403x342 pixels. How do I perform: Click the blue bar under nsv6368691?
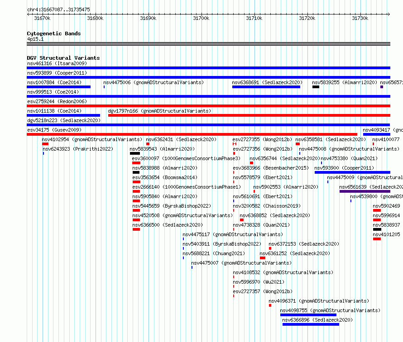(x=266, y=87)
